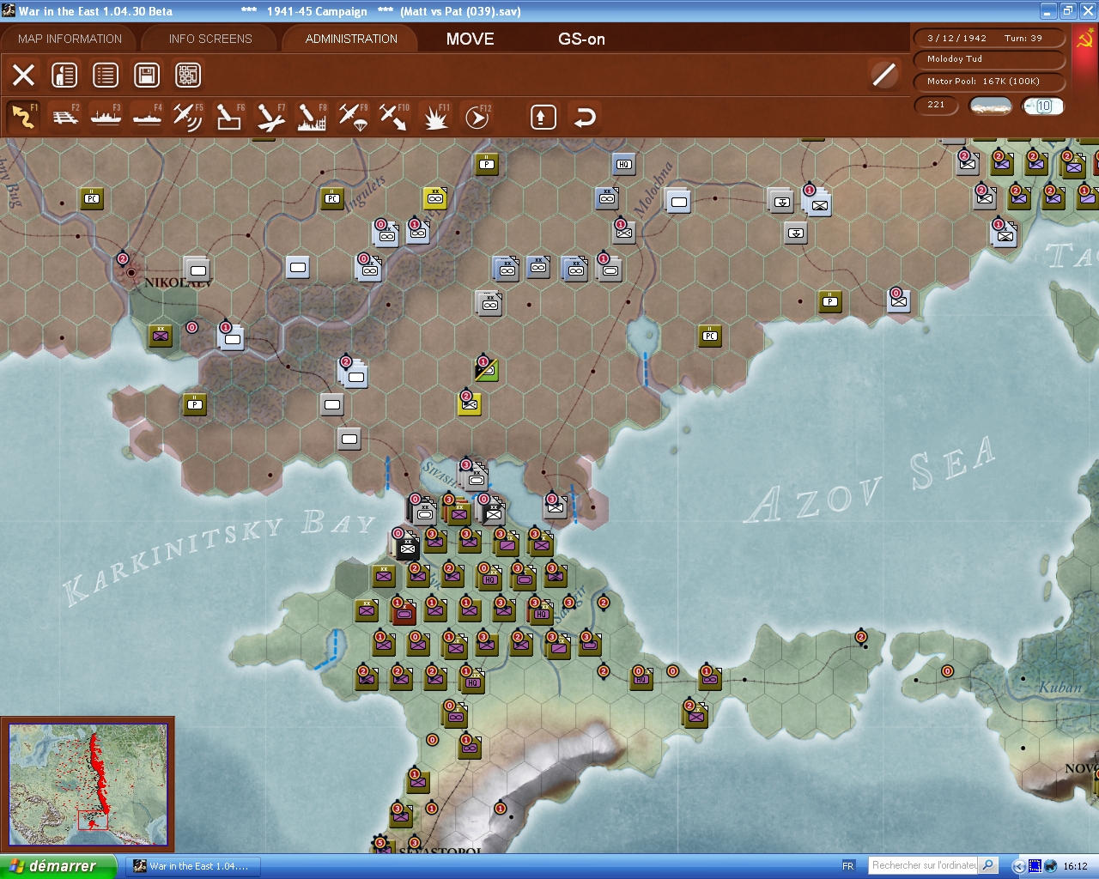Open the MAP INFORMATION tab
This screenshot has width=1099, height=879.
point(70,39)
